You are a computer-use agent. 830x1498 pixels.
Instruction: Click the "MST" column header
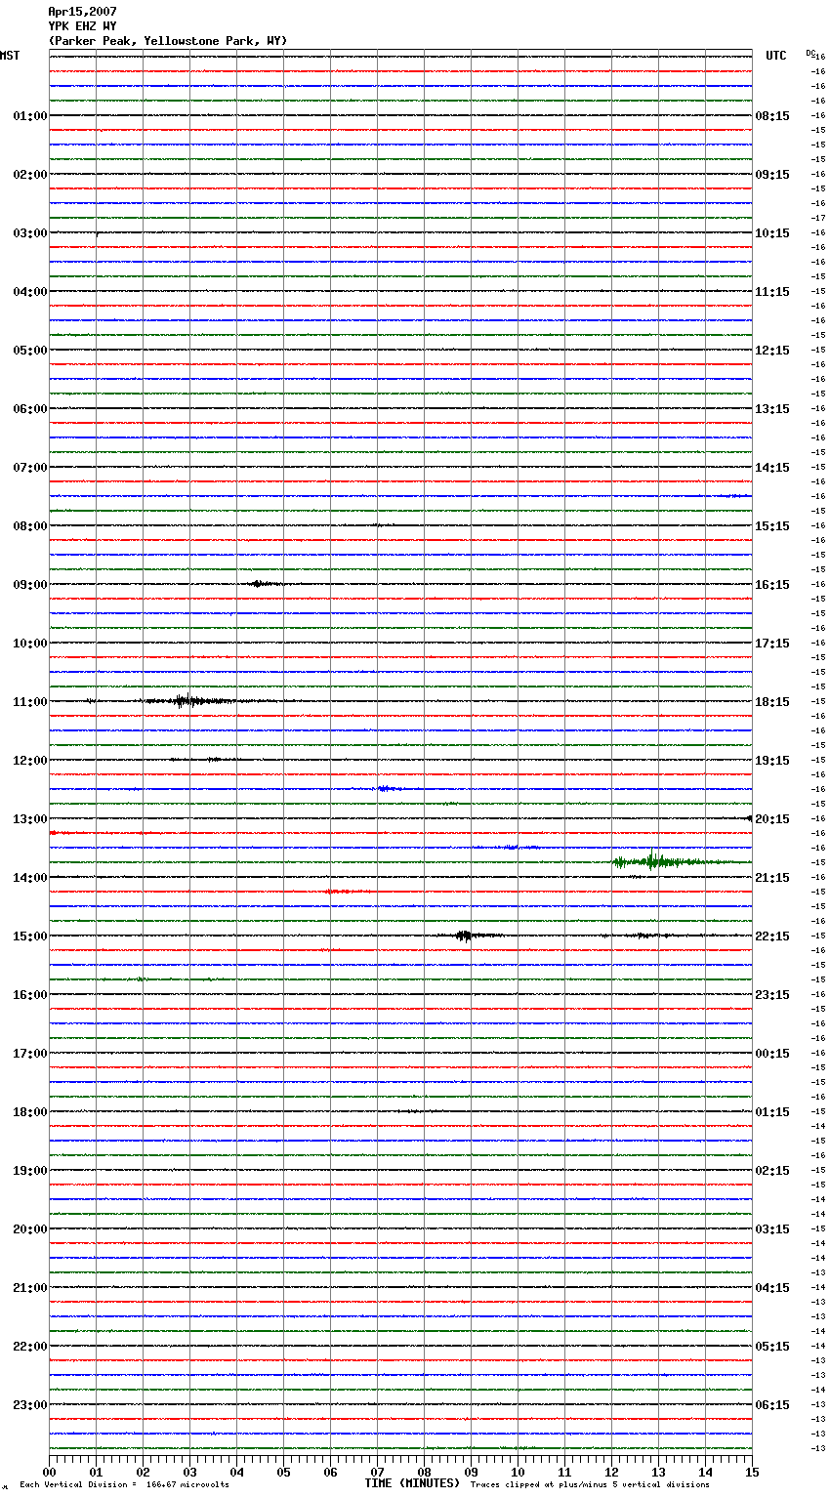coord(10,56)
